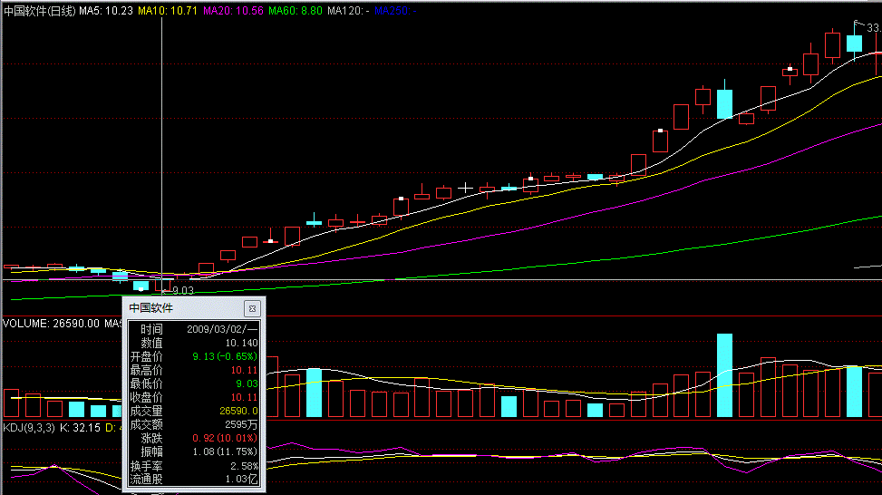Click the tallest cyan volume bar
Viewport: 882px width, 495px height.
pos(724,374)
